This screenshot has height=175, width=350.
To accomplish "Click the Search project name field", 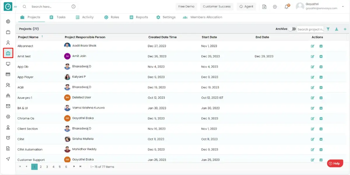I will (310, 29).
